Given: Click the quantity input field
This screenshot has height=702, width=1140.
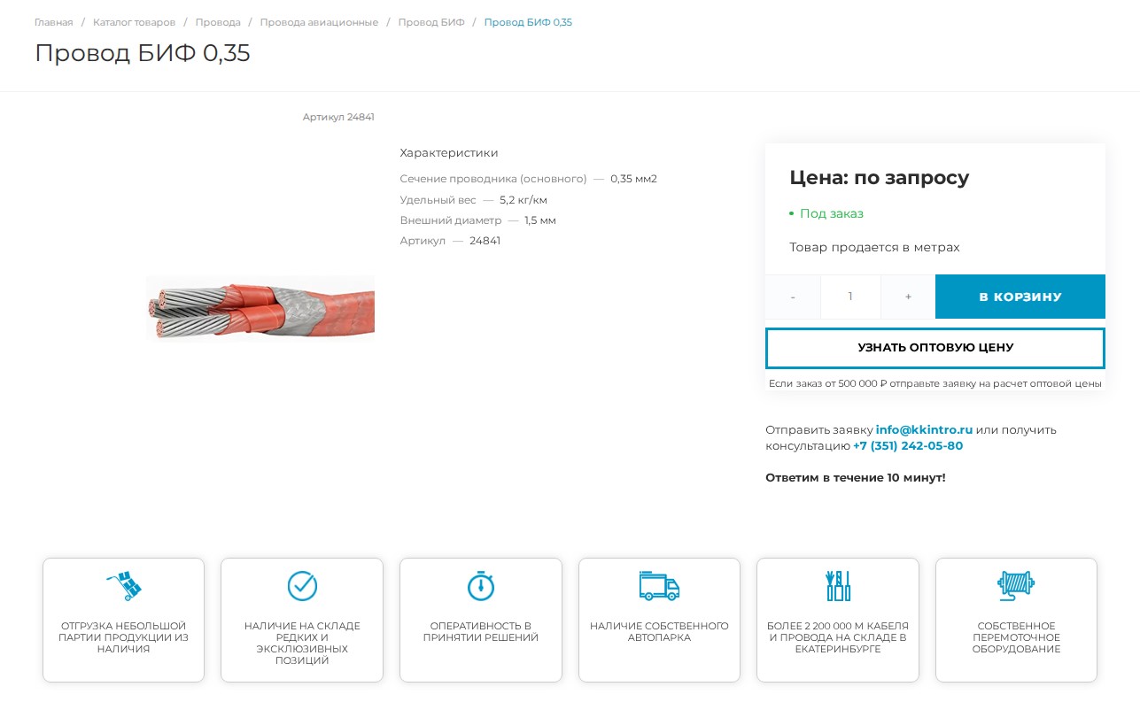Looking at the screenshot, I should 850,297.
